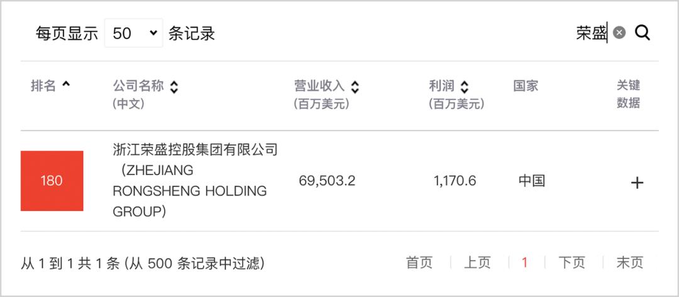Image resolution: width=679 pixels, height=297 pixels.
Task: Click the red rank 180 badge
Action: pyautogui.click(x=52, y=181)
